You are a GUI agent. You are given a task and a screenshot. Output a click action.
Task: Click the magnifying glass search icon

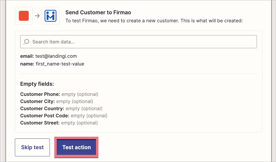[x=26, y=42]
